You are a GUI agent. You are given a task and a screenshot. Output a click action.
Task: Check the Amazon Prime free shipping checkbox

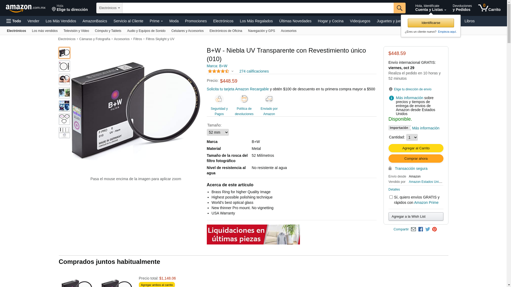tap(391, 197)
